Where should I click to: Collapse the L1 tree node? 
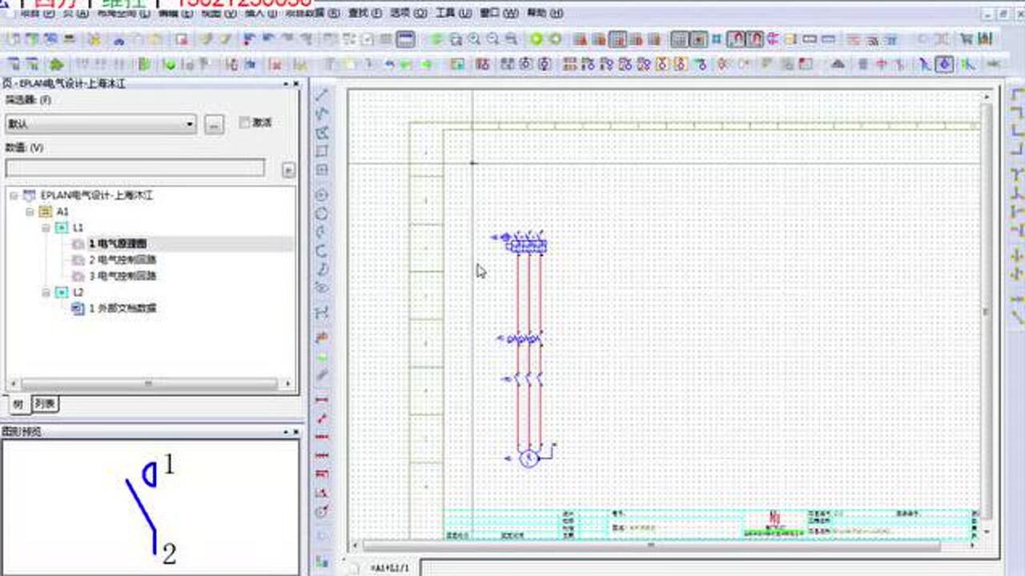[x=46, y=228]
